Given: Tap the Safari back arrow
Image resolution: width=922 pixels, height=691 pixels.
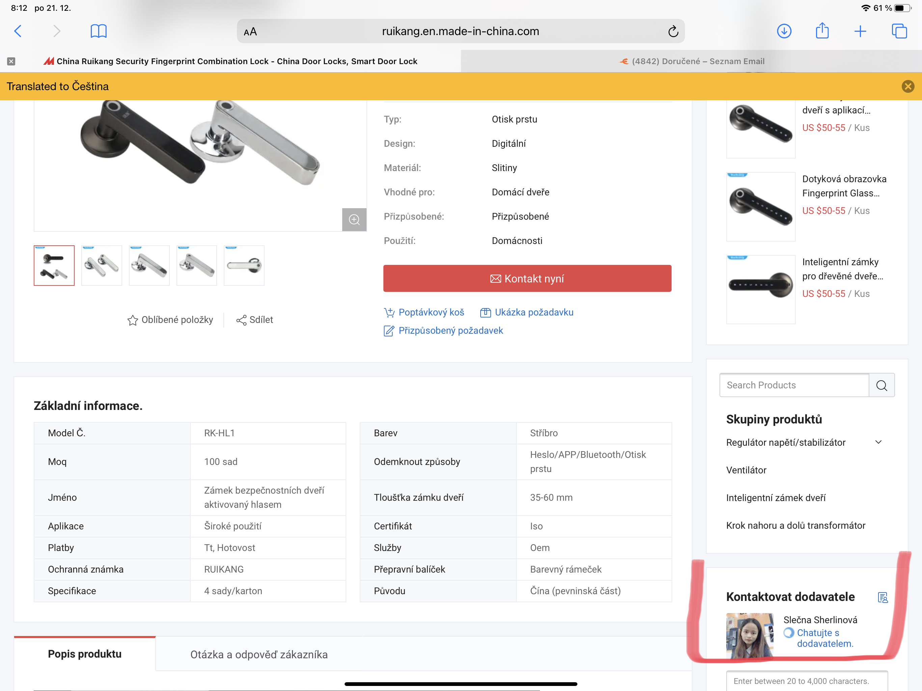Looking at the screenshot, I should click(x=18, y=31).
